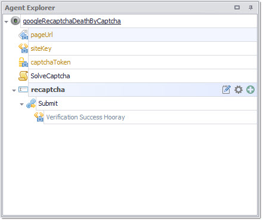Open the edit notepad icon on recaptcha row
The image size is (263, 221).
227,90
